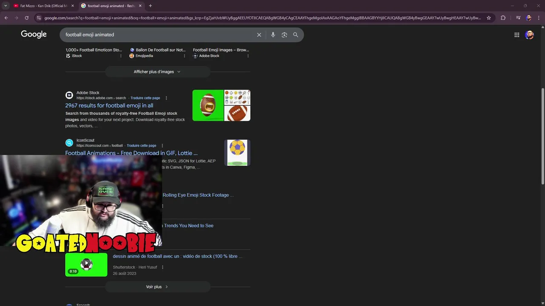Switch to the Fat Mizzo - Kan Drik tab
This screenshot has height=306, width=545.
(x=43, y=6)
